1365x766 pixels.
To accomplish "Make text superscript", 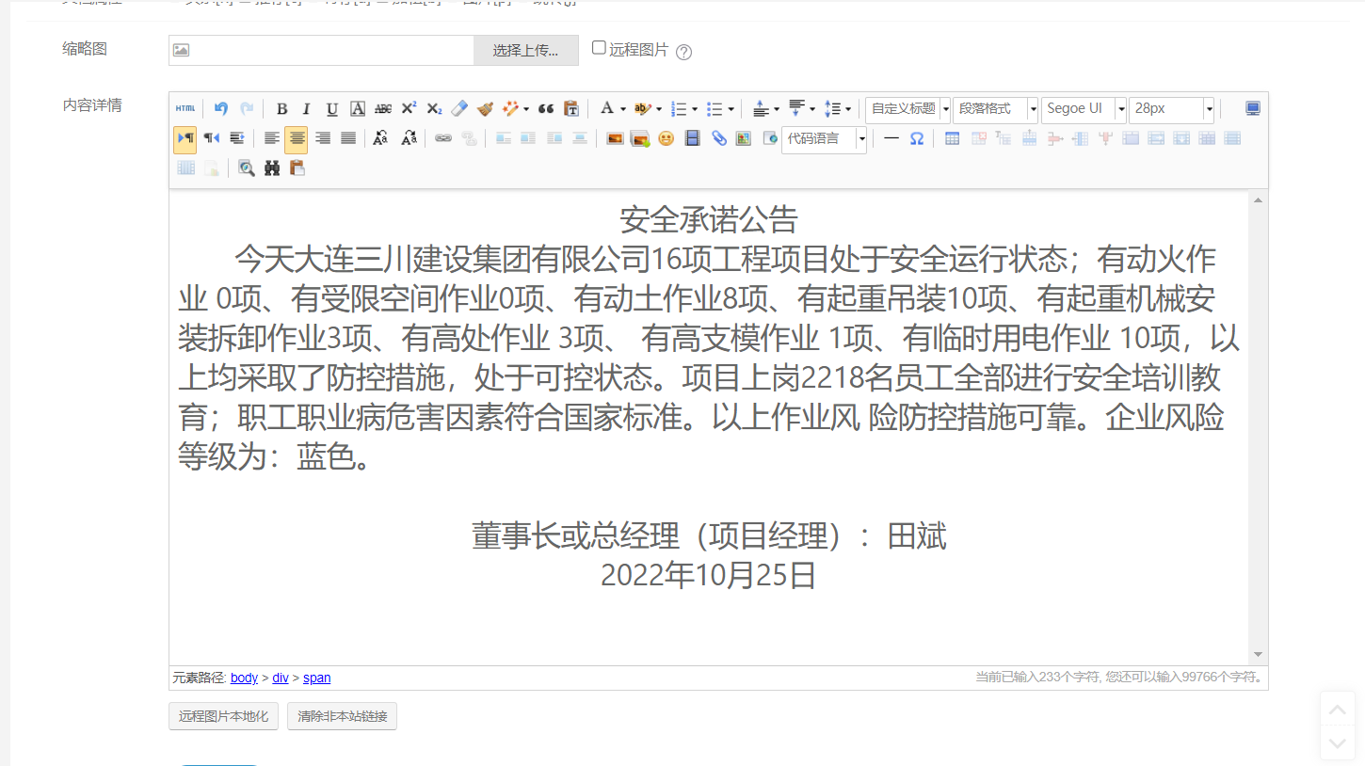I will 409,109.
